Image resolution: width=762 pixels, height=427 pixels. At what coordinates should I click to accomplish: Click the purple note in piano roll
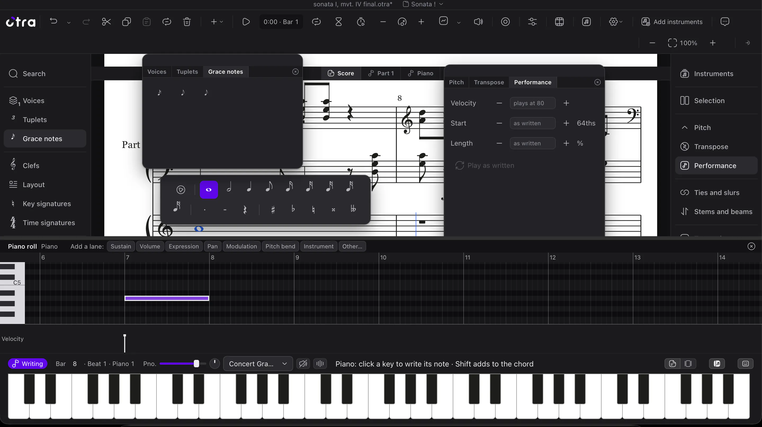[x=167, y=298]
